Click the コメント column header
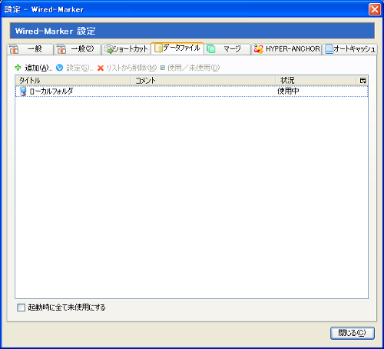The image size is (384, 349). 204,81
